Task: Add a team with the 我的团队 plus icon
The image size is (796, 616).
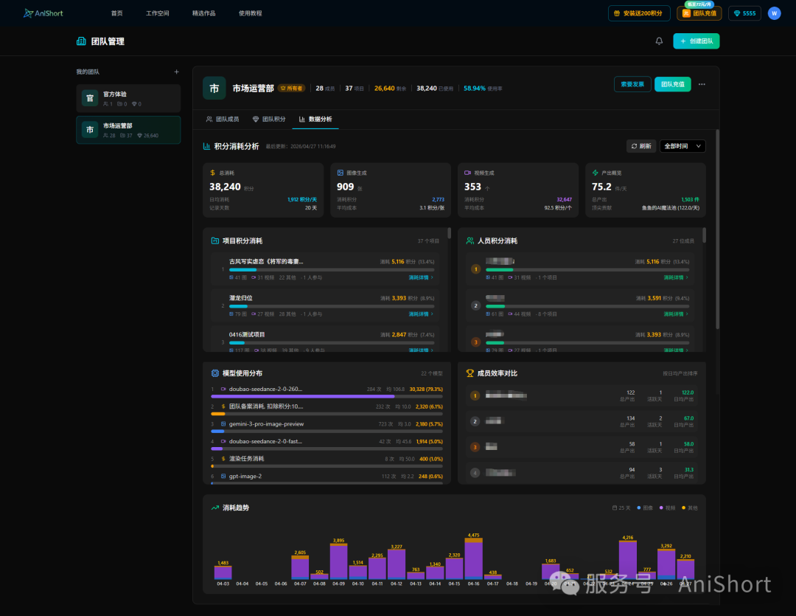Action: [176, 72]
